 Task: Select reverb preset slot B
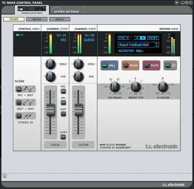tap(143, 38)
